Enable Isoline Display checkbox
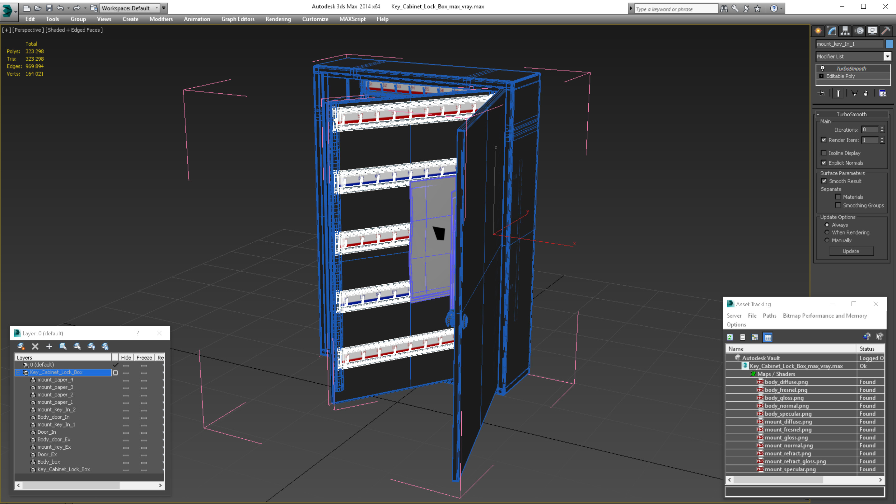 [823, 153]
